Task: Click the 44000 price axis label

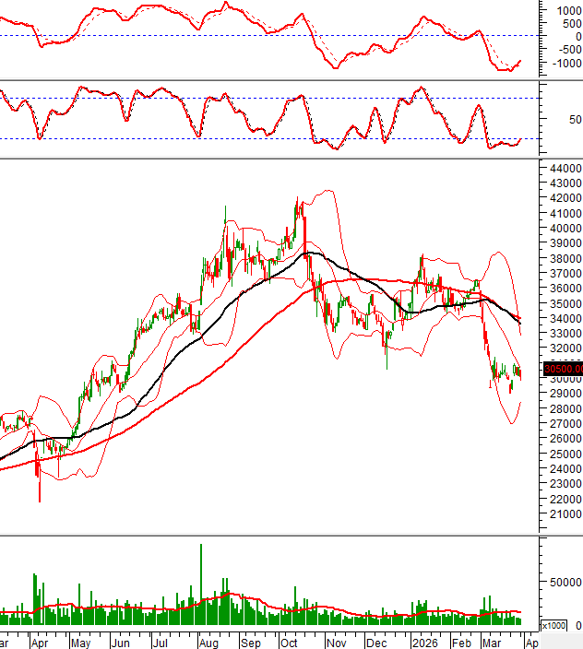Action: tap(565, 170)
